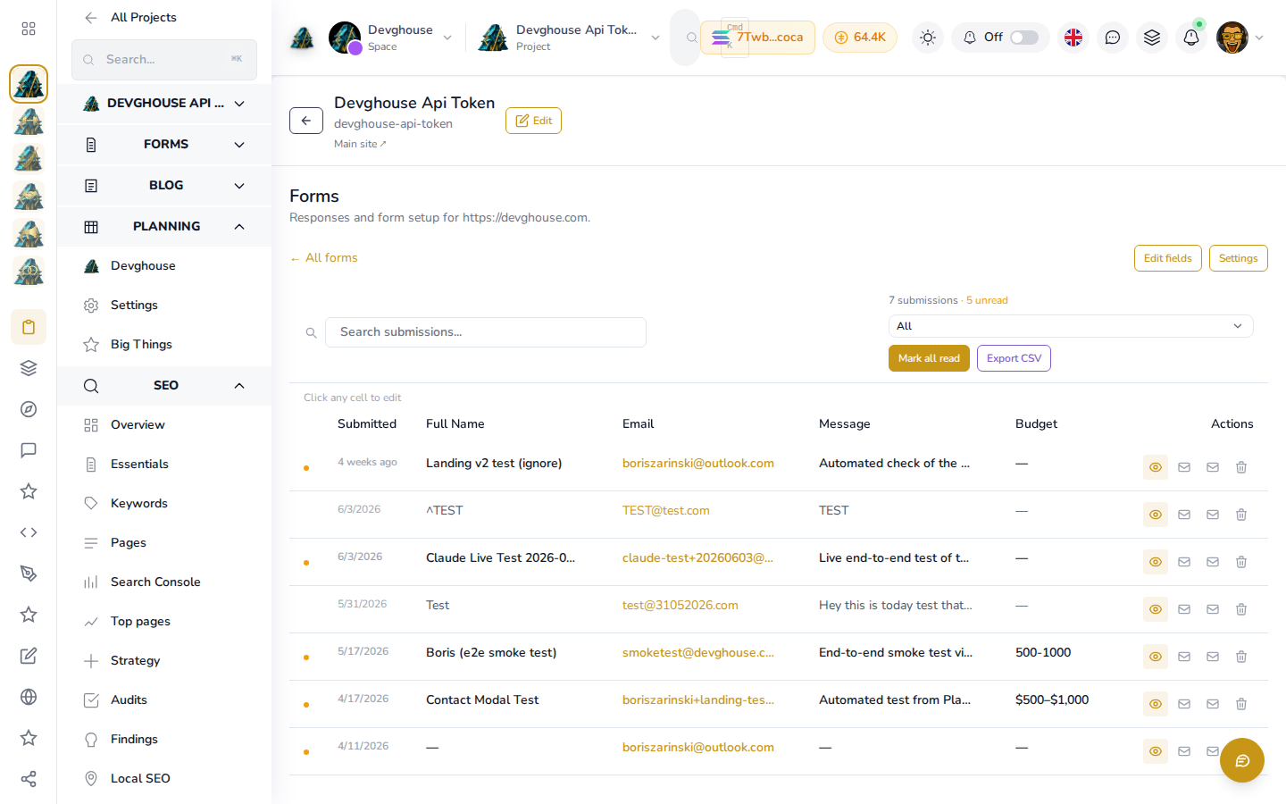Expand the BLOG sidebar section
The height and width of the screenshot is (804, 1286).
164,185
